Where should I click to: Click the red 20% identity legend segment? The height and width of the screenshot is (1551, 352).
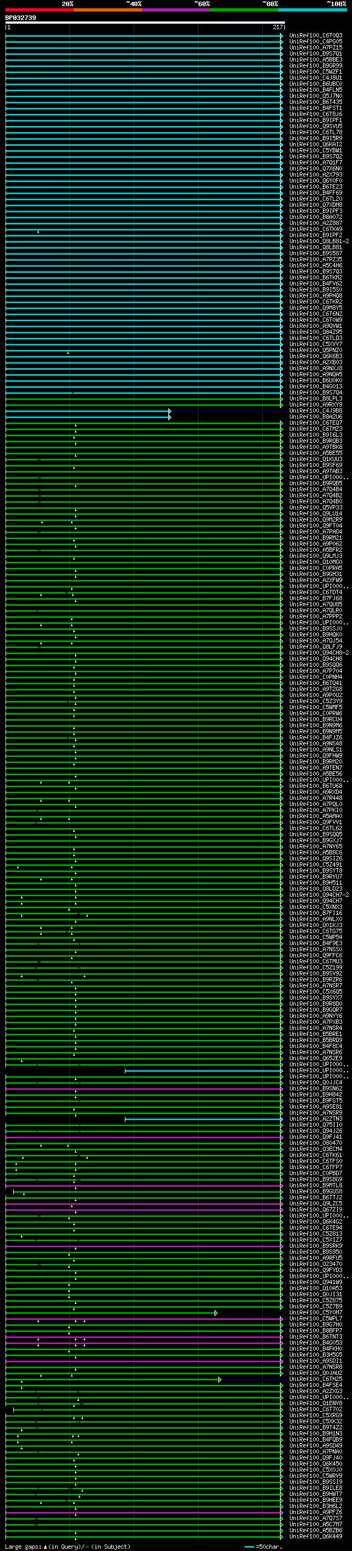(39, 10)
